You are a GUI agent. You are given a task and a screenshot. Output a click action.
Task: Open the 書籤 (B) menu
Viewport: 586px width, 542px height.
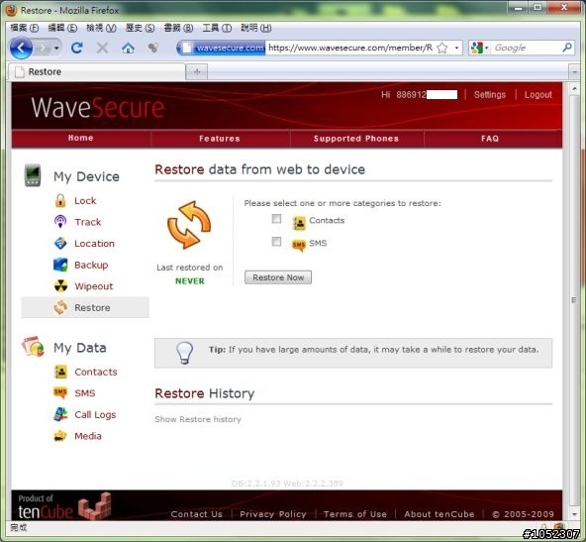178,28
